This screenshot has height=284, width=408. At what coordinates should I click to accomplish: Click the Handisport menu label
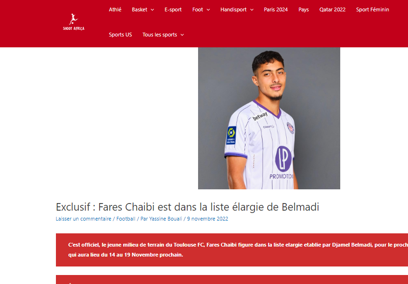point(234,9)
